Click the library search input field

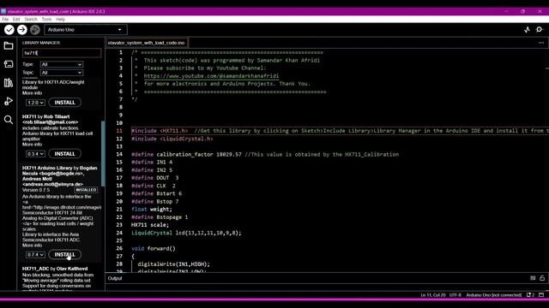point(62,53)
